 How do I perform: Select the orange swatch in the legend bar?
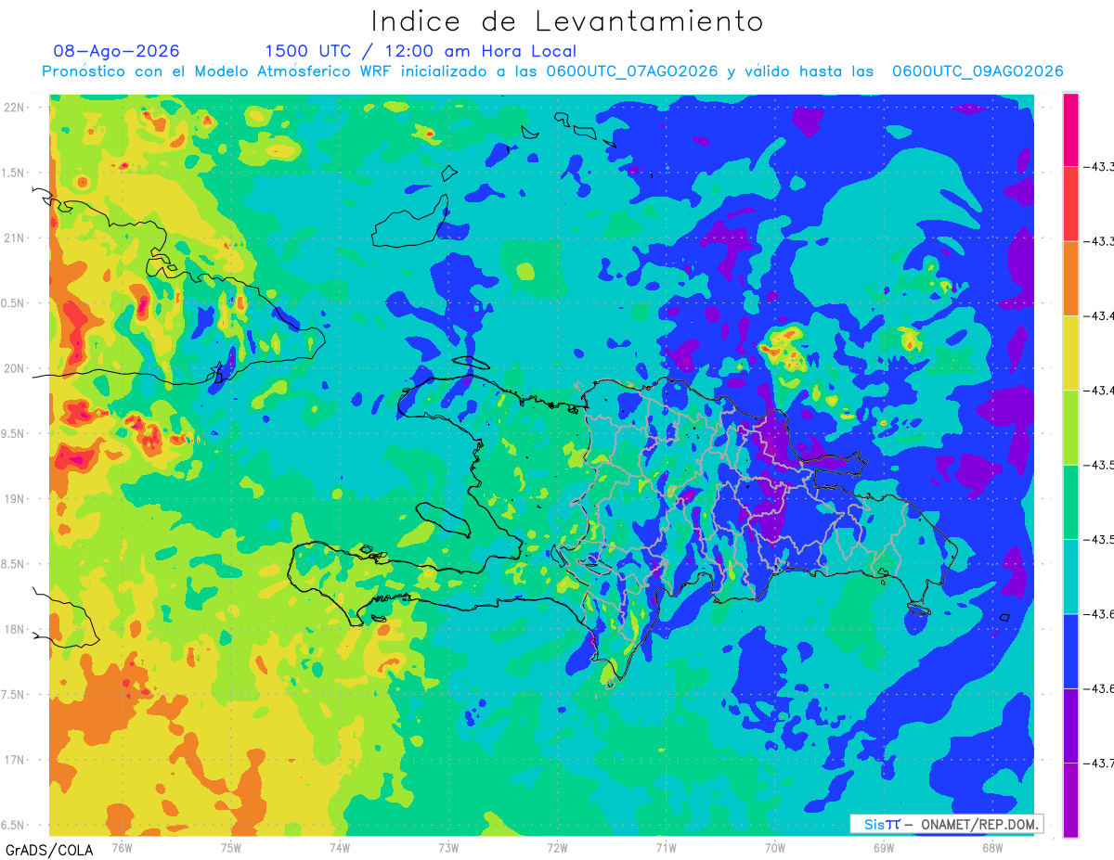pos(1070,278)
